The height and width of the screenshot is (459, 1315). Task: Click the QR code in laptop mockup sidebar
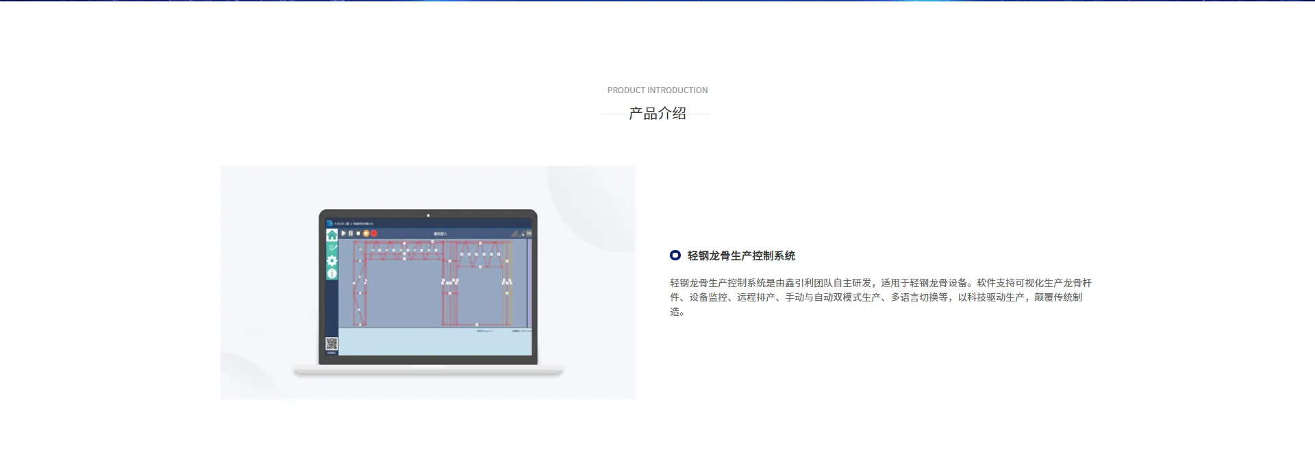click(331, 345)
